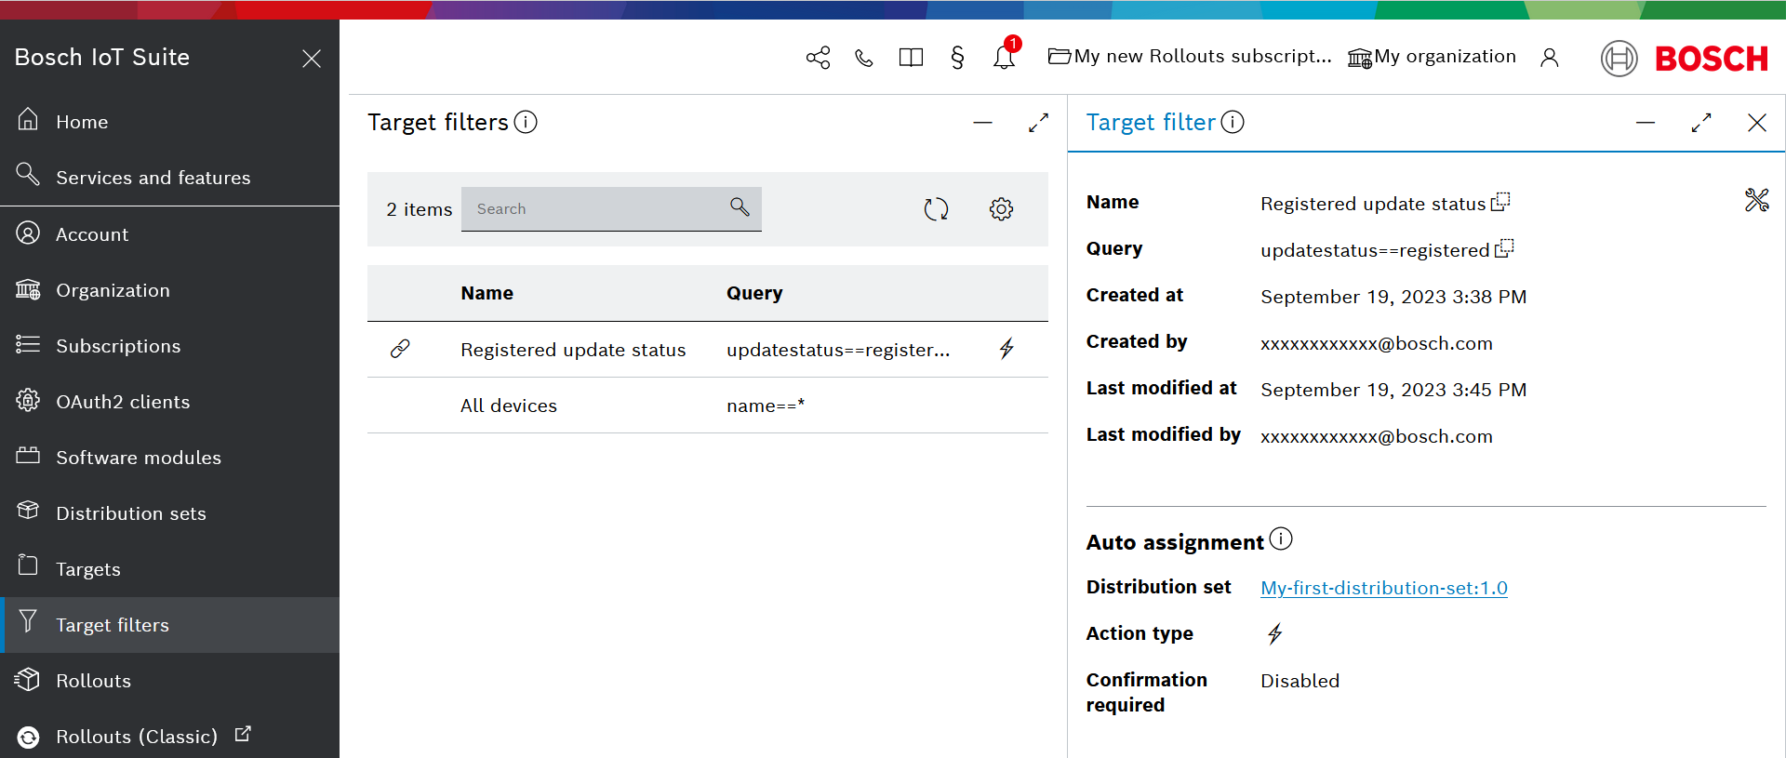Collapse the Target filters panel

pos(982,123)
